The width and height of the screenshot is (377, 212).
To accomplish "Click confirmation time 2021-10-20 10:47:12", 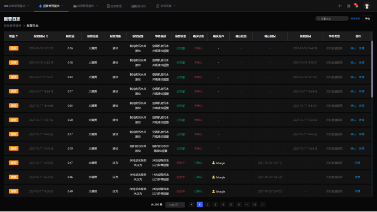I will click(270, 163).
